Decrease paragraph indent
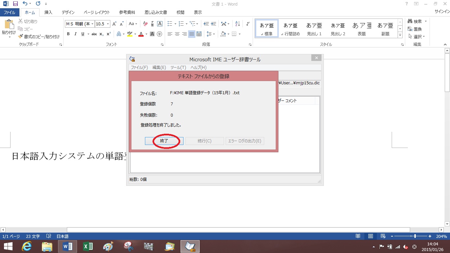Image resolution: width=450 pixels, height=253 pixels. coord(206,24)
